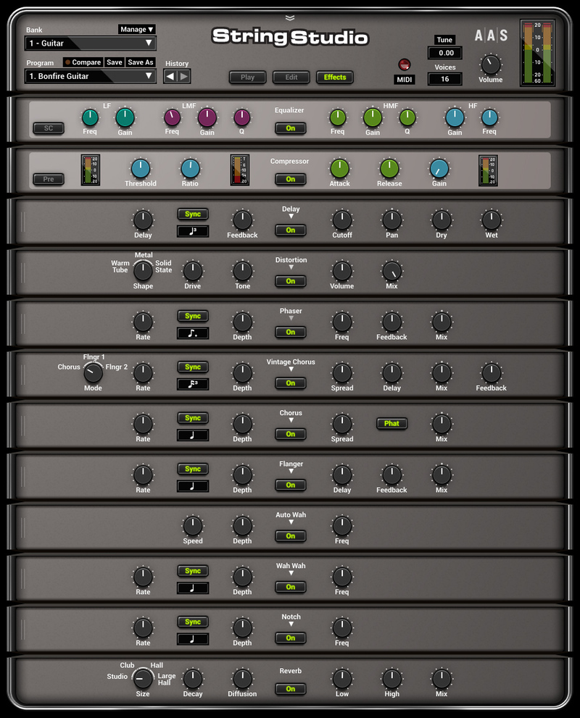Click the Save button
Viewport: 580px width, 718px height.
[115, 62]
